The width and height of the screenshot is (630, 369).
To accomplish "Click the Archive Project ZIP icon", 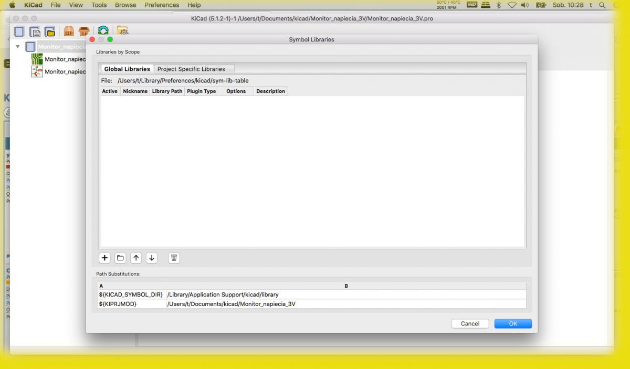I will click(69, 31).
